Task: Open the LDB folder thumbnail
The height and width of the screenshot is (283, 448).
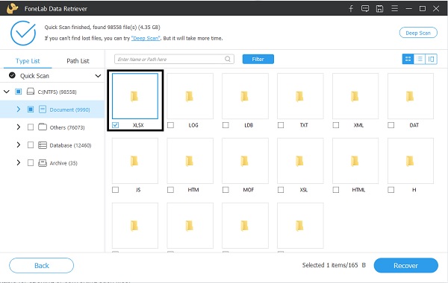Action: (x=245, y=96)
